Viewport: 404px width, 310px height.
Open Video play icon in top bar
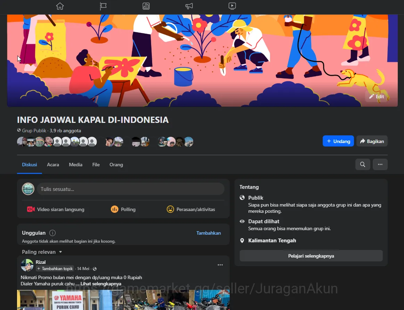pyautogui.click(x=232, y=6)
